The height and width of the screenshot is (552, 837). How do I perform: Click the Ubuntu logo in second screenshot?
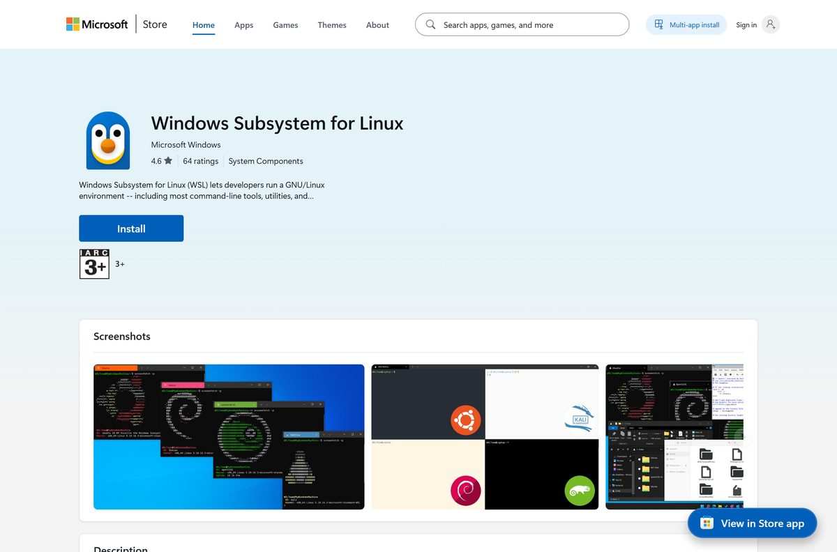(465, 420)
